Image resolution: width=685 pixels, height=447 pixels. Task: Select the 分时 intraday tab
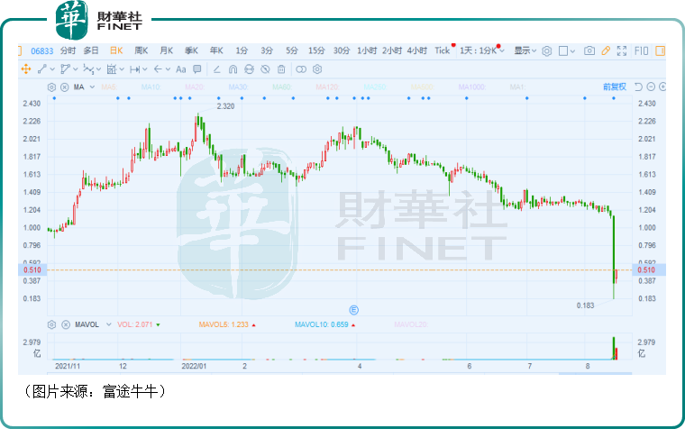tap(68, 50)
